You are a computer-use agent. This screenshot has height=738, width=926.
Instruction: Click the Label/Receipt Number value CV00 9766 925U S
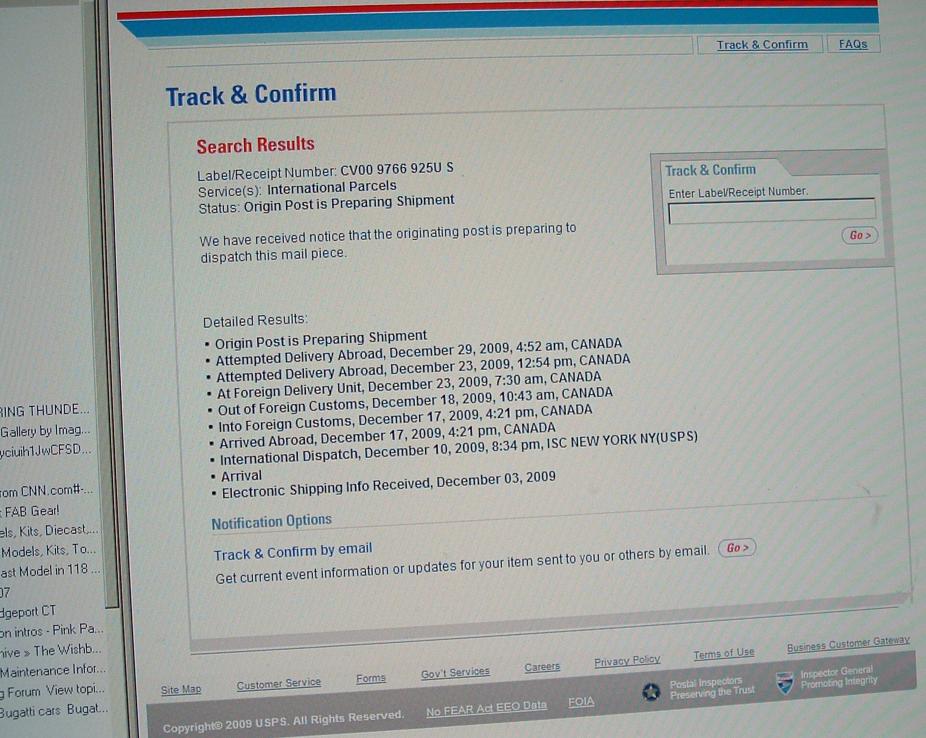(397, 169)
